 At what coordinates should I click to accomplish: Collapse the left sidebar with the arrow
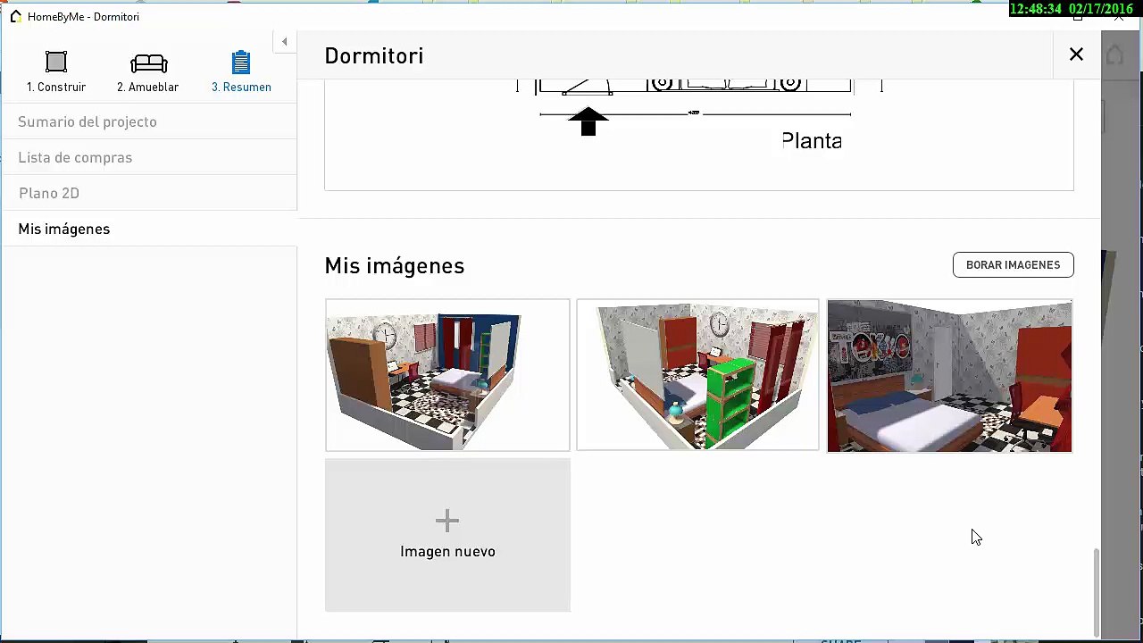pos(285,41)
